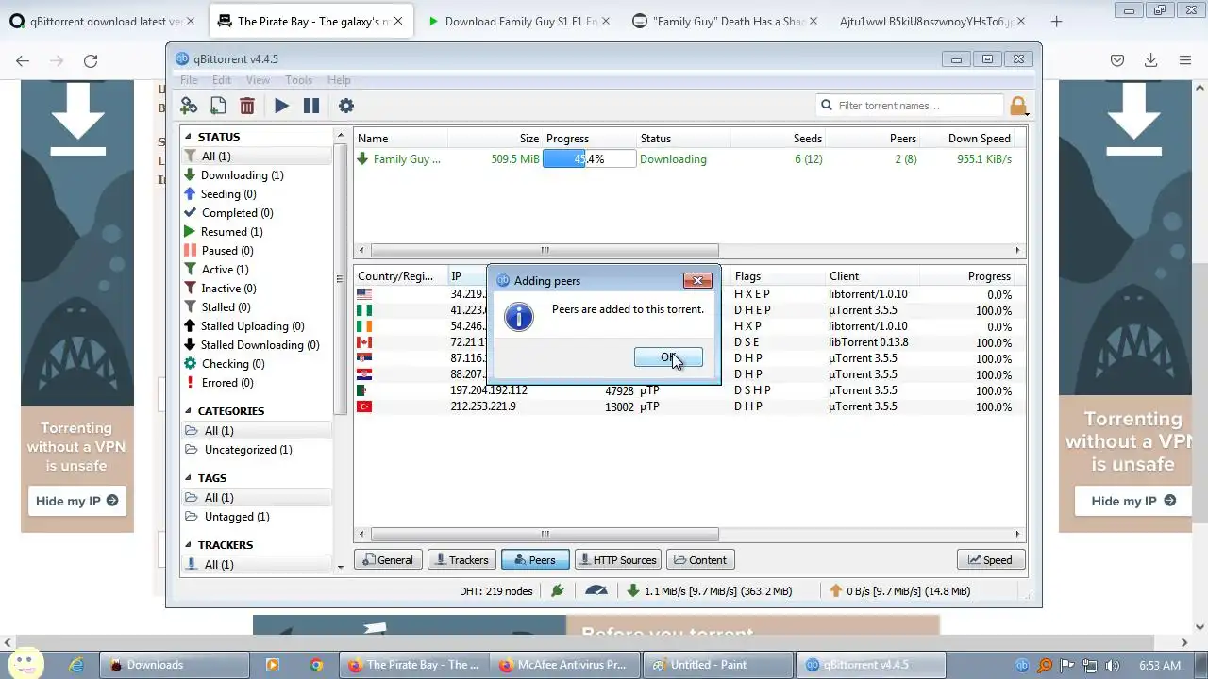The height and width of the screenshot is (679, 1208).
Task: Click the 45.4% progress bar
Action: 589,159
